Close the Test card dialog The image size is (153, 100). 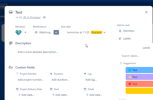[x=146, y=12]
